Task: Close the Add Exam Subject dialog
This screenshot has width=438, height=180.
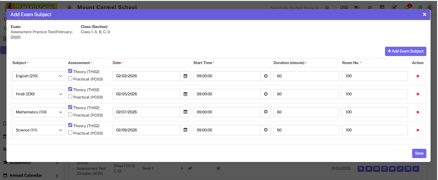Action: click(x=424, y=14)
